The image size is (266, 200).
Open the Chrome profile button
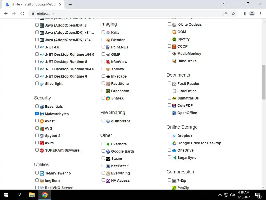(x=252, y=14)
